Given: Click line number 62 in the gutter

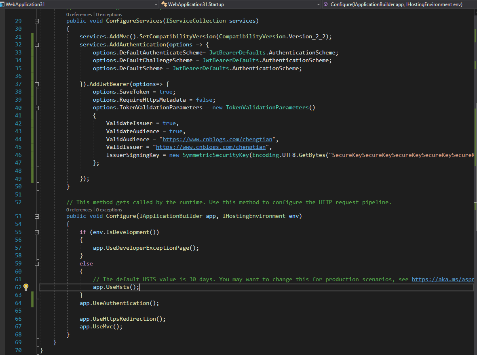Looking at the screenshot, I should 18,287.
